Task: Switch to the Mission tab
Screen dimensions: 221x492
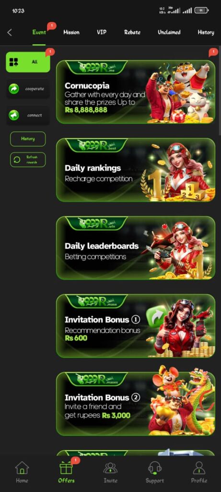Action: pyautogui.click(x=71, y=32)
